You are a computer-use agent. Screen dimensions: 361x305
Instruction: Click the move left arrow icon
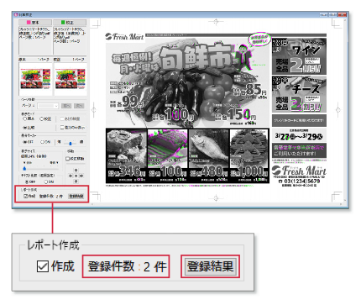[70, 176]
